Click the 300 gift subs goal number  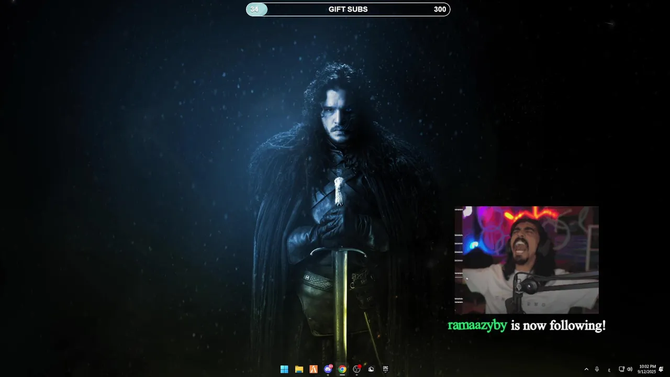tap(440, 9)
